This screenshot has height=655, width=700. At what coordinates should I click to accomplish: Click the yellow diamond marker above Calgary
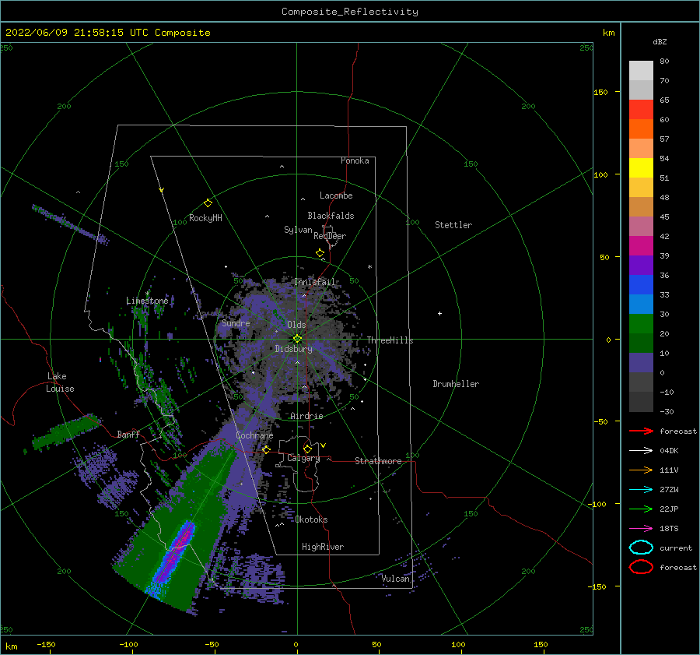pyautogui.click(x=307, y=449)
